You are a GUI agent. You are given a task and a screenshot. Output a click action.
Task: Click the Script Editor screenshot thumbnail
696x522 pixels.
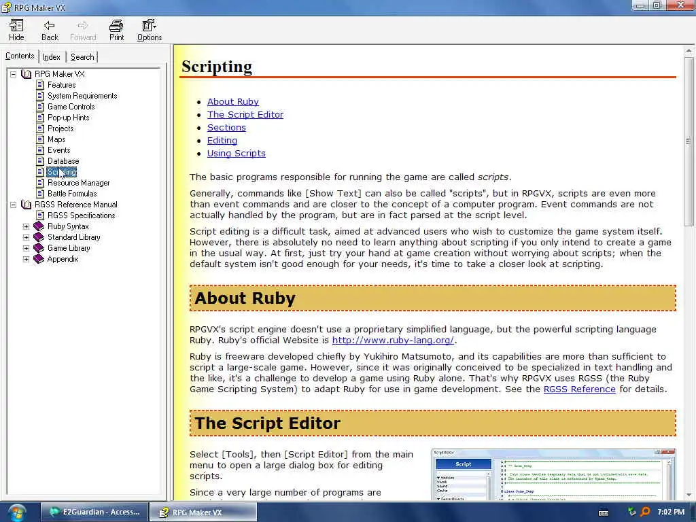553,474
